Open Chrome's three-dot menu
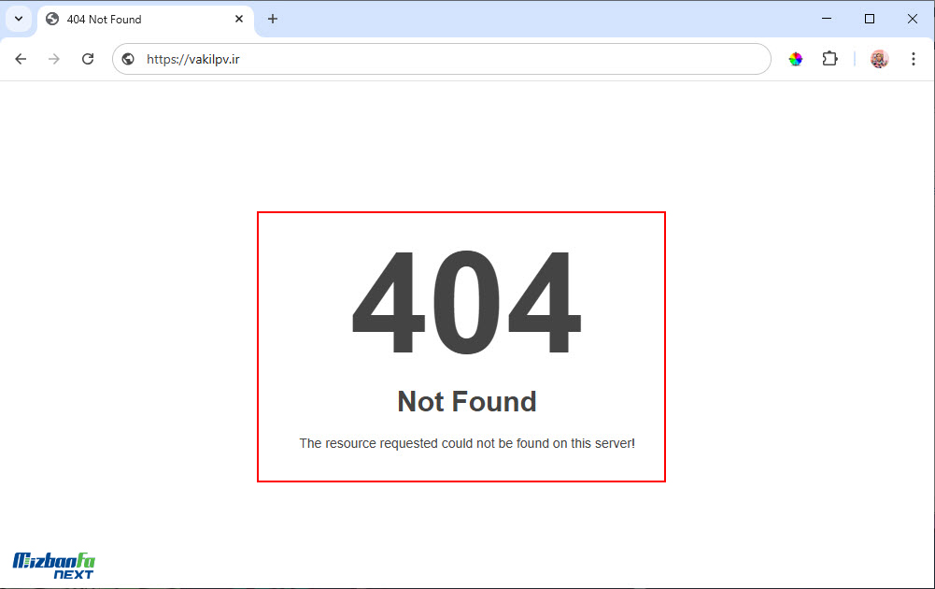This screenshot has height=589, width=935. point(913,59)
